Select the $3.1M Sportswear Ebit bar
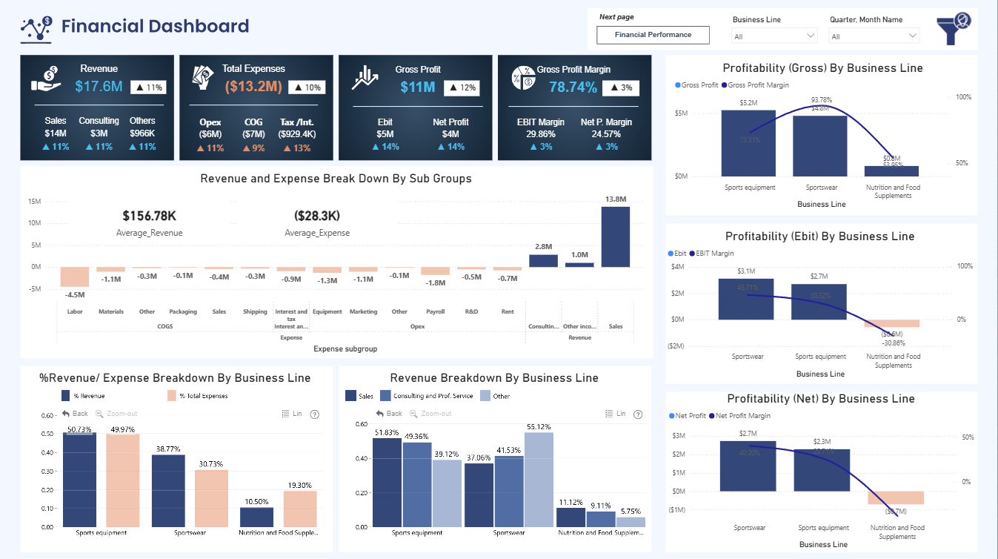 coord(746,299)
